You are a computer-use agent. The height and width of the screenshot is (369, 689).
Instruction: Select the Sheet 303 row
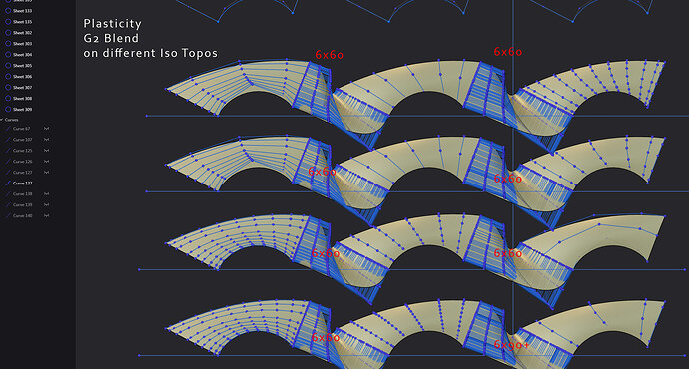pos(38,44)
